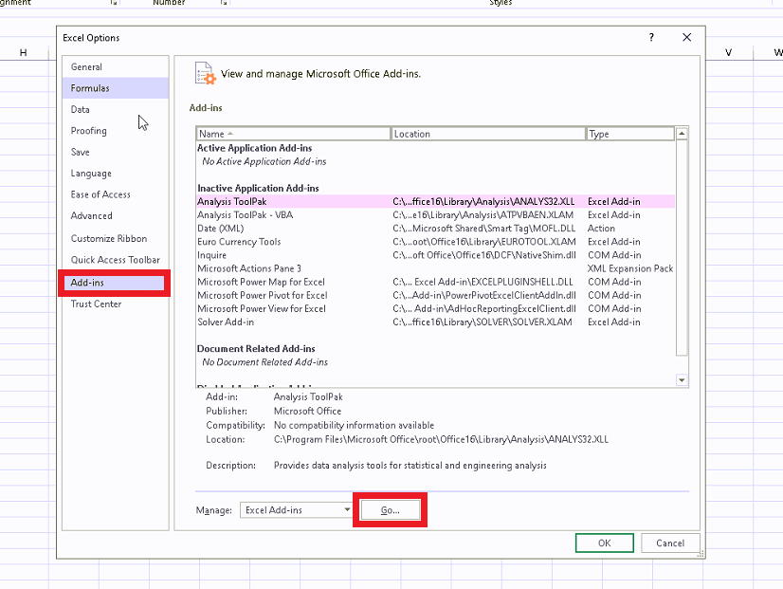Click the Type column header

tap(629, 135)
